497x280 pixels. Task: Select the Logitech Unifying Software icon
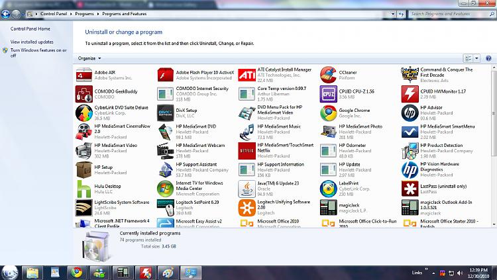(247, 208)
